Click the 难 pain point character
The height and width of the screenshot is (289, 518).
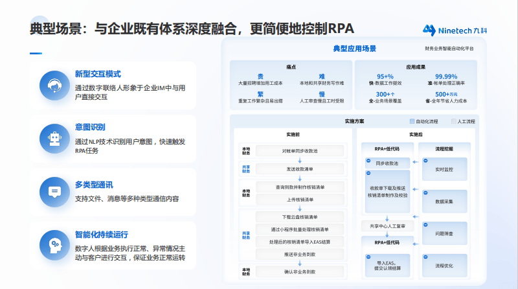coord(322,76)
